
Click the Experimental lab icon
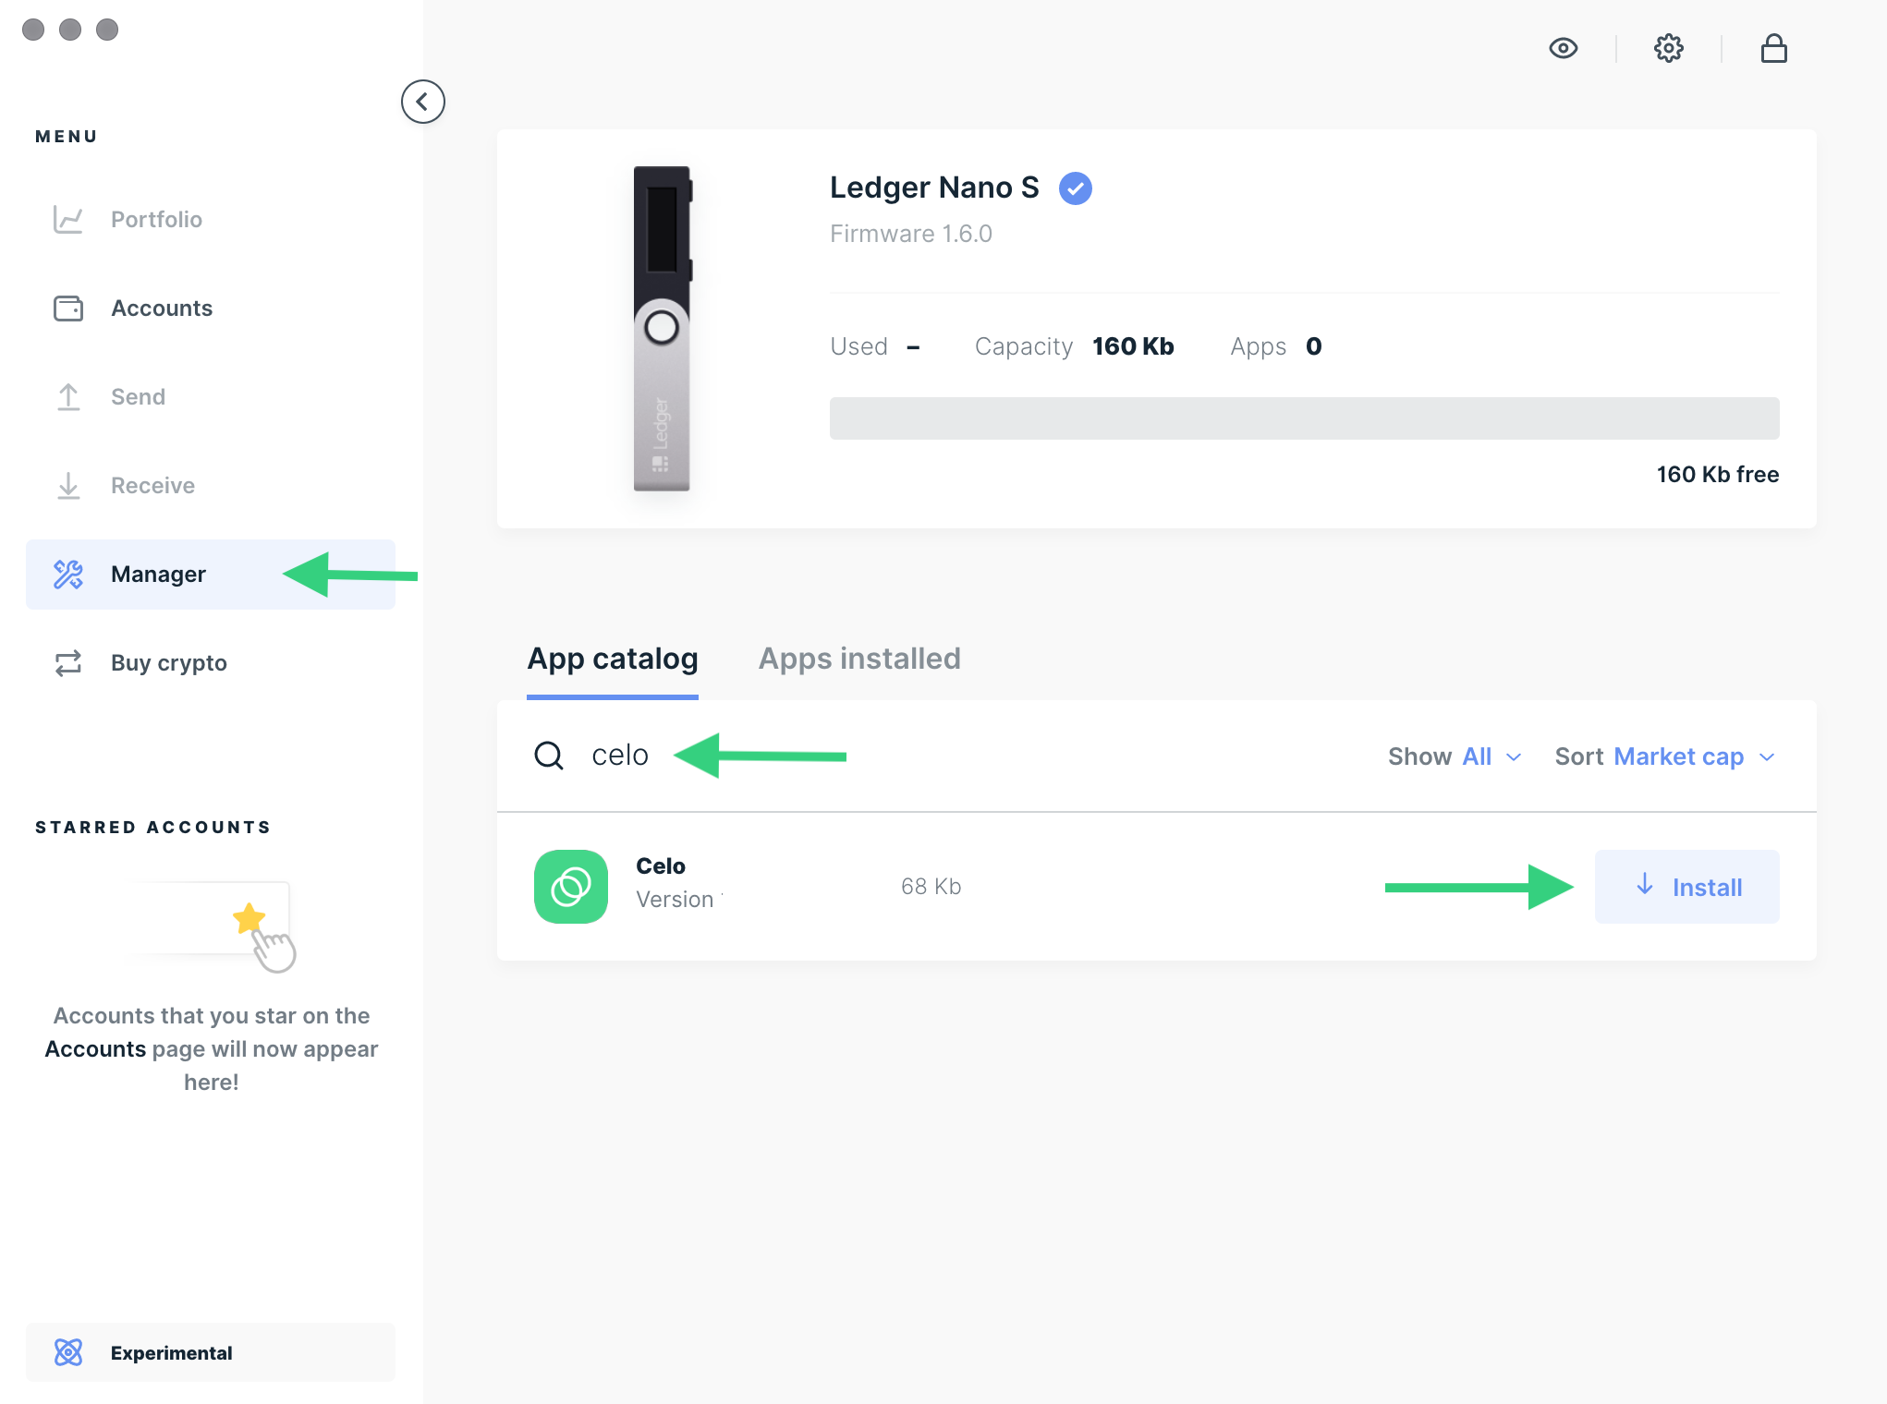[x=69, y=1352]
